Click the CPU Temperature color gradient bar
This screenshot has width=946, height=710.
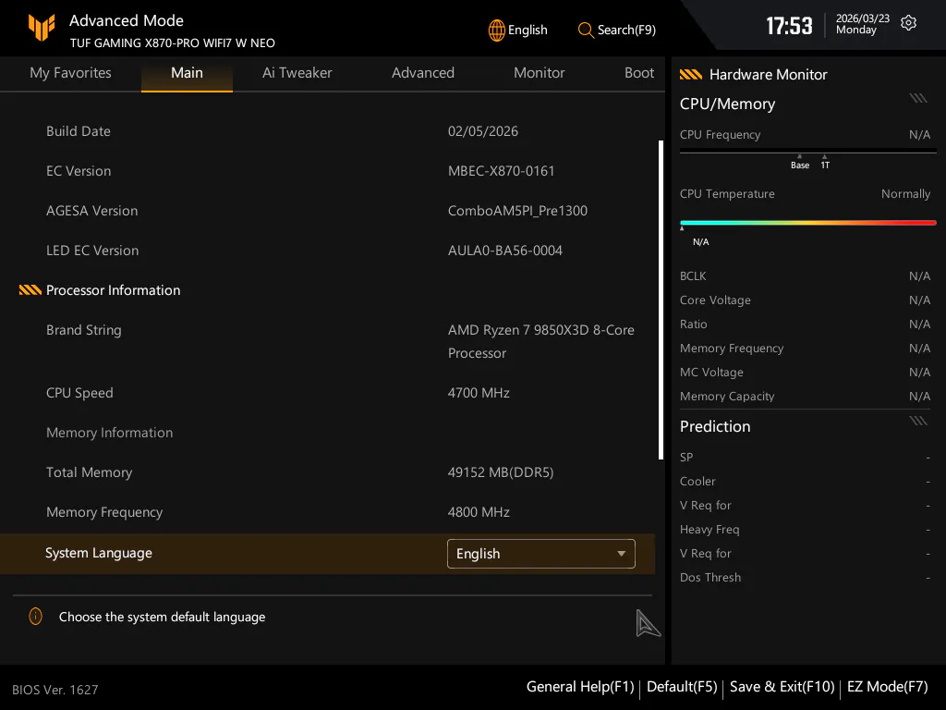(807, 223)
